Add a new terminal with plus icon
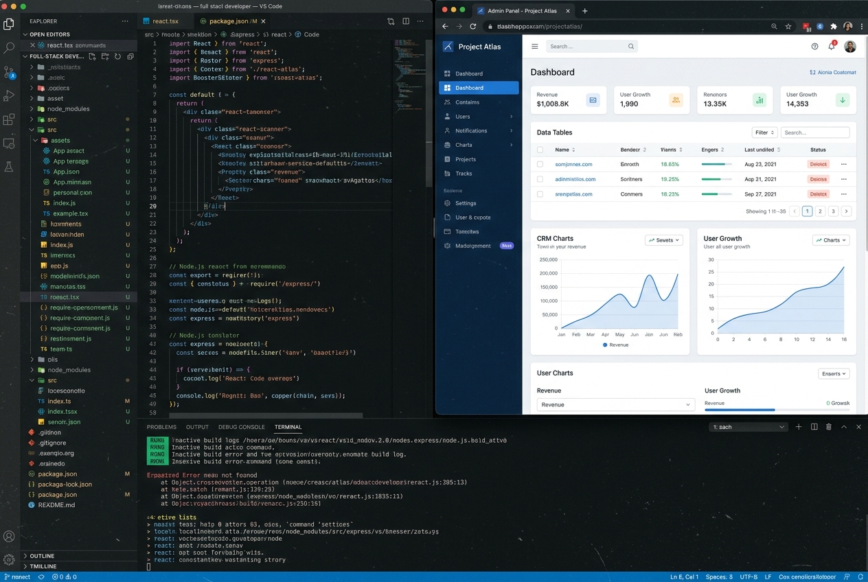 [799, 427]
